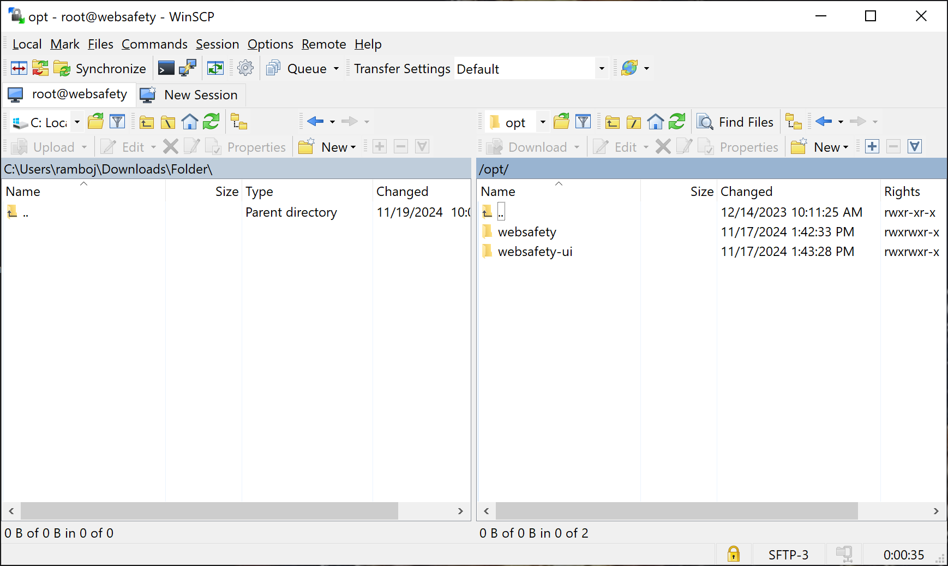Click local path C:\Users\ramboj\Downloads\Folder\ bar
The width and height of the screenshot is (948, 566).
(236, 169)
